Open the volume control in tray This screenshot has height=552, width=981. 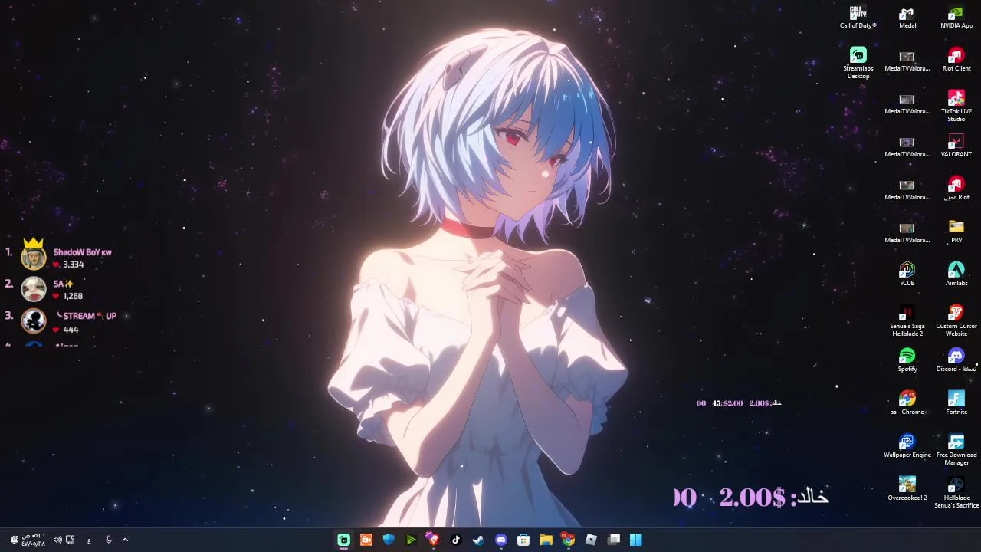pyautogui.click(x=57, y=540)
